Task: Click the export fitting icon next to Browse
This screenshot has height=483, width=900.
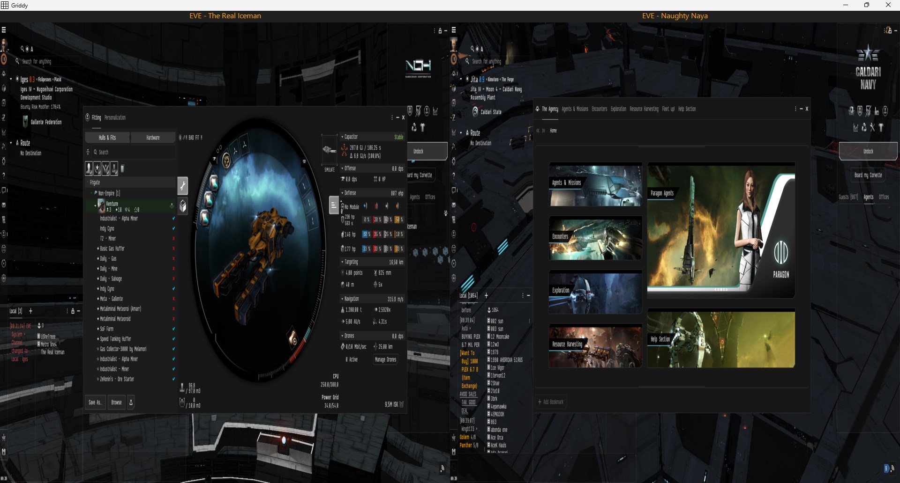Action: click(x=131, y=402)
